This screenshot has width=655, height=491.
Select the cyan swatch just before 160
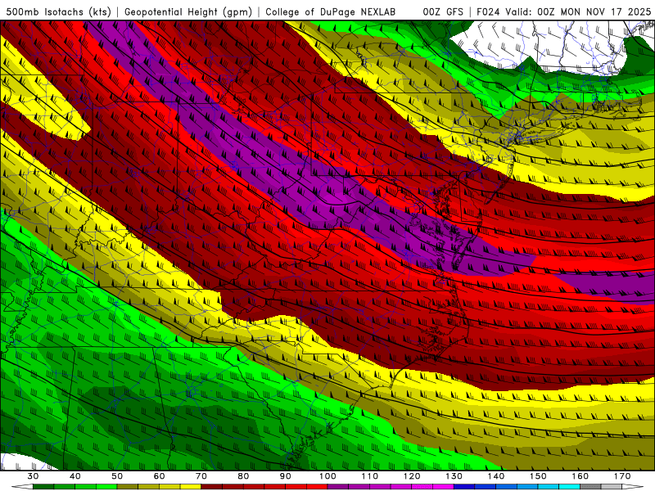pos(569,486)
